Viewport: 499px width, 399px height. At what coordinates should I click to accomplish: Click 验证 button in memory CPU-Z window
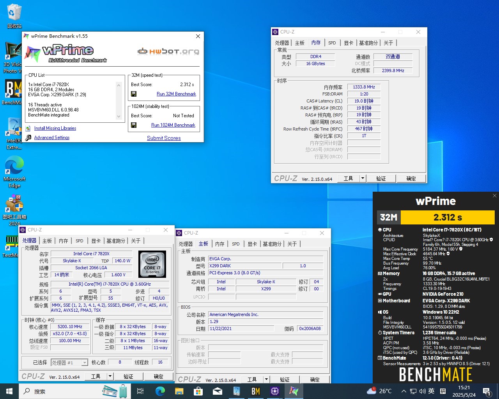[381, 178]
